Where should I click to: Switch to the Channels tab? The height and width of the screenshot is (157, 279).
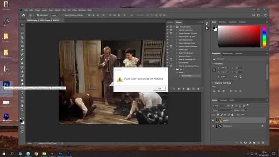click(223, 100)
